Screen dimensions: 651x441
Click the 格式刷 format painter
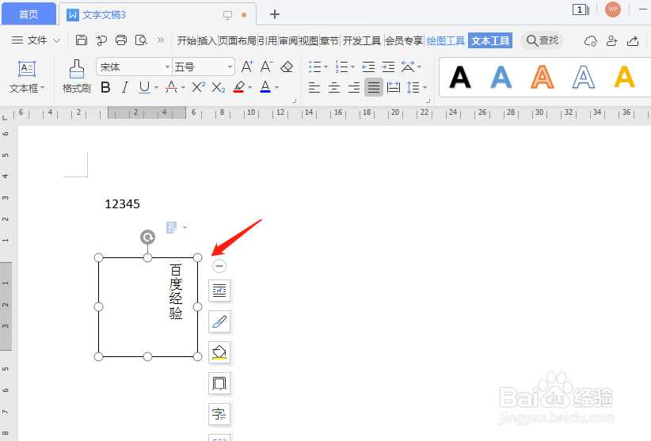76,76
